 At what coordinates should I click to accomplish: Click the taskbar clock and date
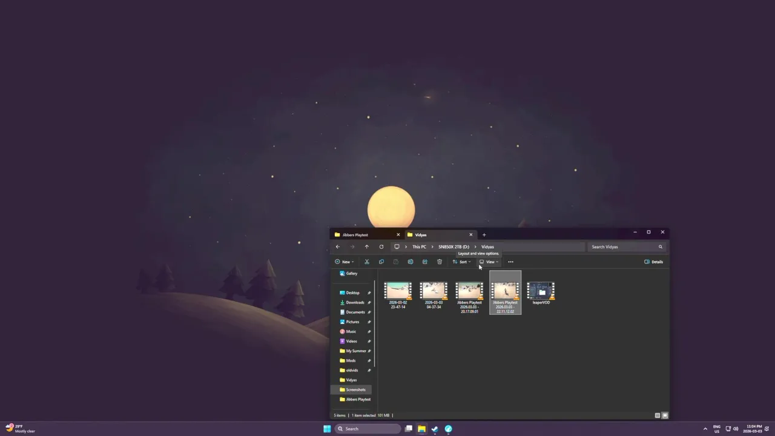[753, 429]
